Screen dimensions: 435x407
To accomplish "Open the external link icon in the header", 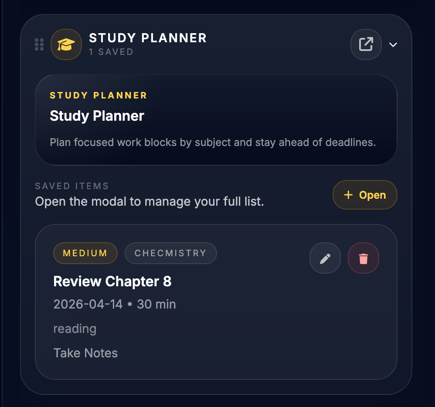I will (x=366, y=44).
